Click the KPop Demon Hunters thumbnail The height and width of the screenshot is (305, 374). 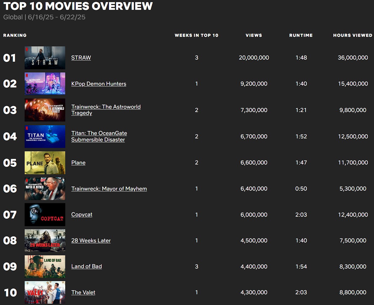(45, 84)
